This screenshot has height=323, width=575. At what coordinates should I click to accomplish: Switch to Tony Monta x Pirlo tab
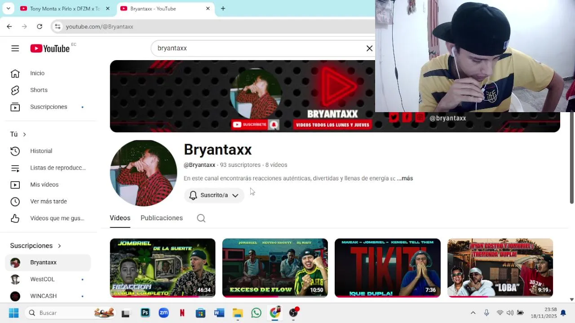pyautogui.click(x=66, y=9)
